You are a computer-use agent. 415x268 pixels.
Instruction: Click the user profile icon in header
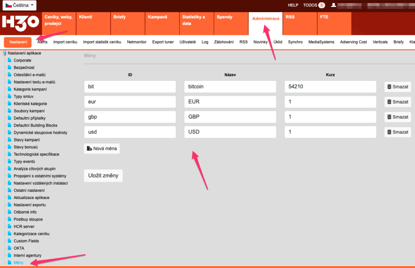[334, 5]
